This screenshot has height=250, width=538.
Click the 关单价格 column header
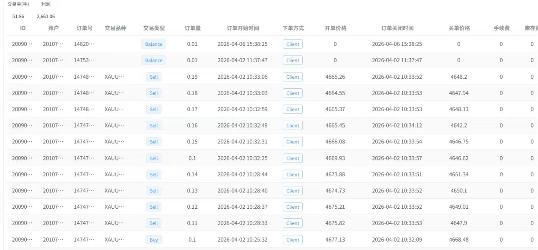(459, 28)
